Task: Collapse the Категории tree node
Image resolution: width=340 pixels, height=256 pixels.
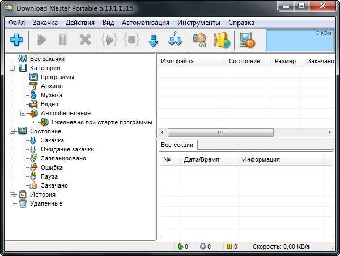Action: coord(13,68)
